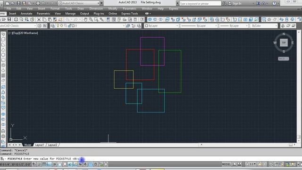302x170 pixels.
Task: Click the layer 0 color swatch
Action: point(73,25)
